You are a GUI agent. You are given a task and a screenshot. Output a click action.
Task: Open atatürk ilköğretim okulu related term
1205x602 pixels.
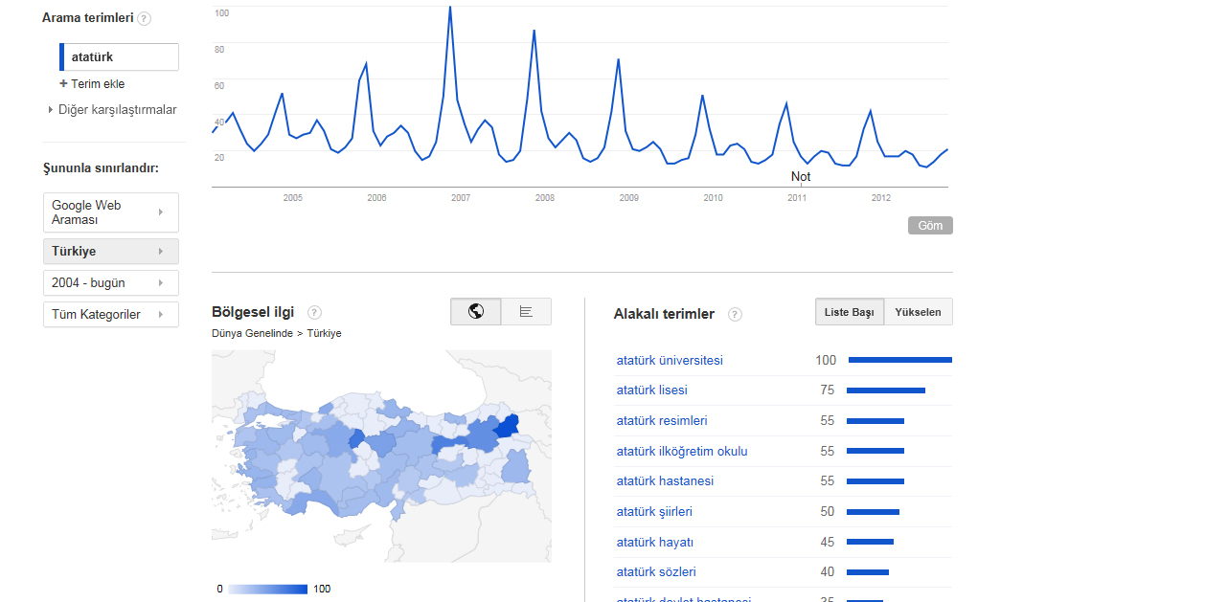tap(682, 451)
